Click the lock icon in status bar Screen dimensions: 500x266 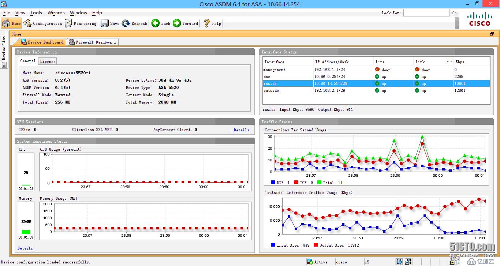click(x=453, y=262)
